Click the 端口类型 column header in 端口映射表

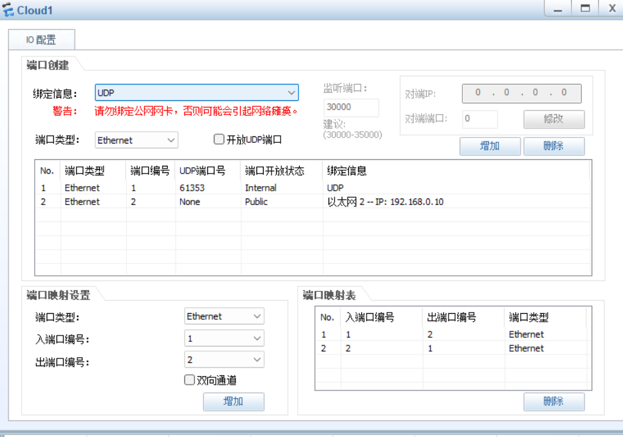click(546, 317)
